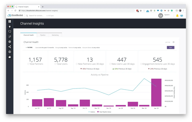
Task: Click the Chrome profile avatar
Action: (180, 11)
